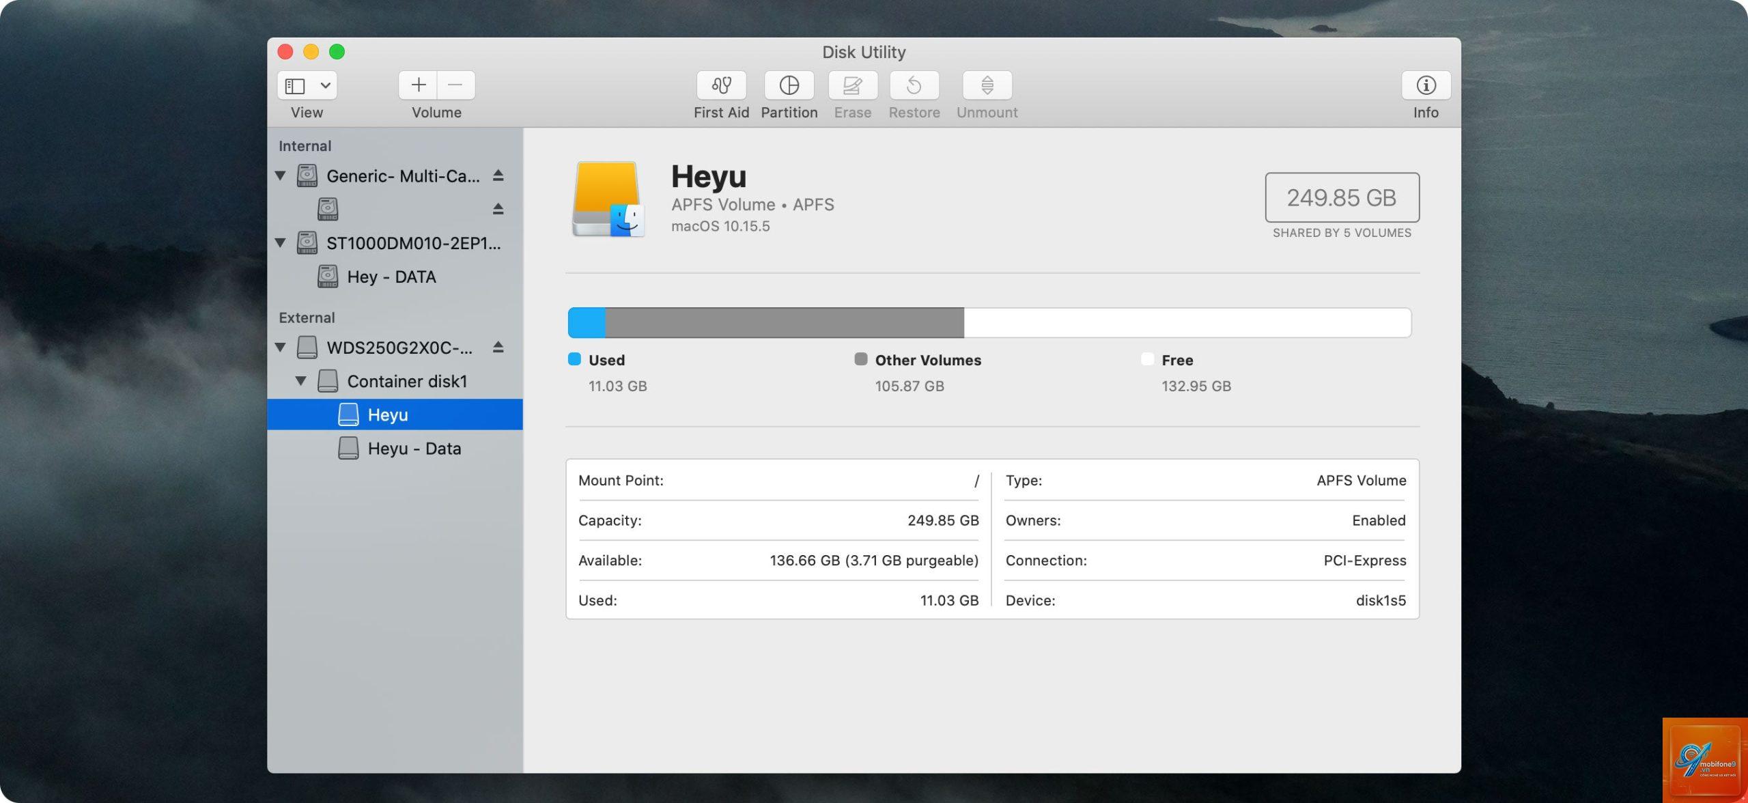Click the Device value 'disk1s5'
The height and width of the screenshot is (803, 1748).
coord(1381,600)
